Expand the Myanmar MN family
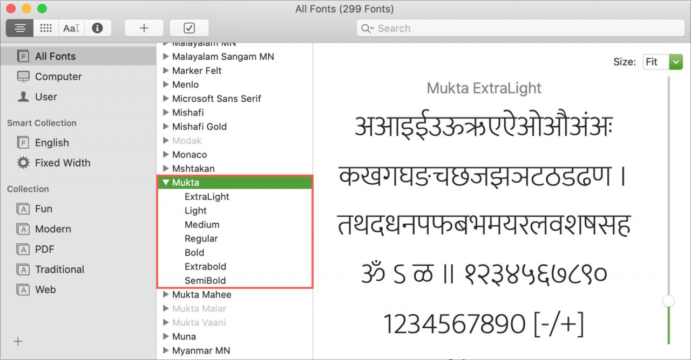 (x=165, y=351)
